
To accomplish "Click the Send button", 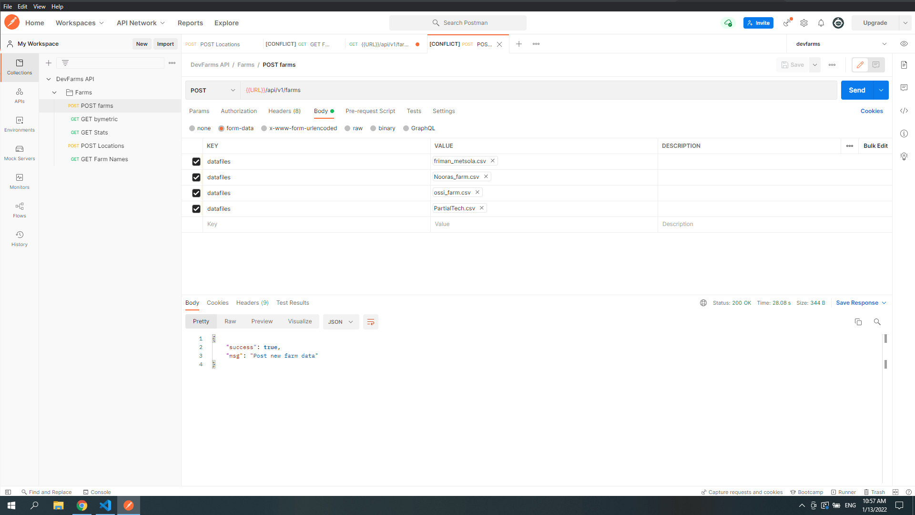I will [x=856, y=90].
